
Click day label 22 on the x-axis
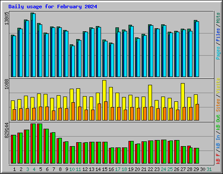click(150, 169)
